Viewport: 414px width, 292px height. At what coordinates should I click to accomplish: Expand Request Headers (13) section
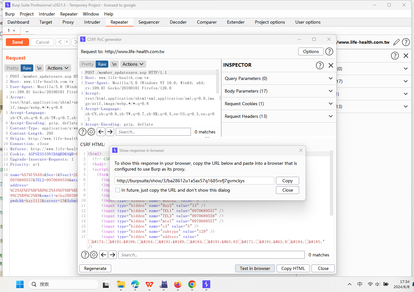(x=278, y=116)
